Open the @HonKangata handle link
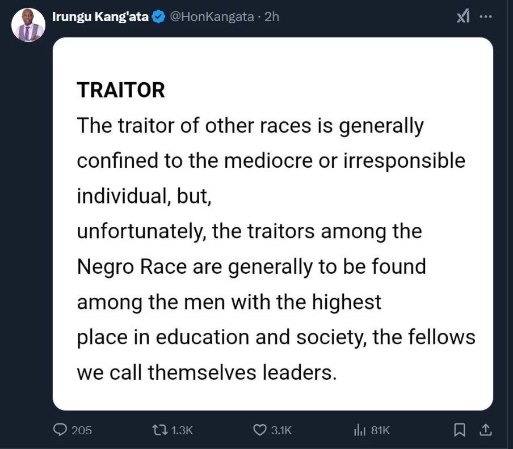513x449 pixels. tap(212, 16)
